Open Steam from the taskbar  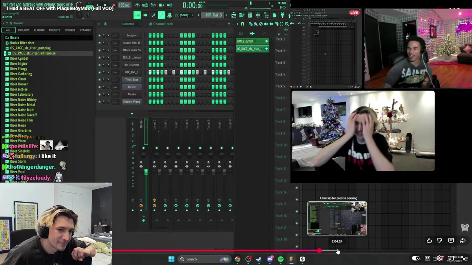[259, 259]
